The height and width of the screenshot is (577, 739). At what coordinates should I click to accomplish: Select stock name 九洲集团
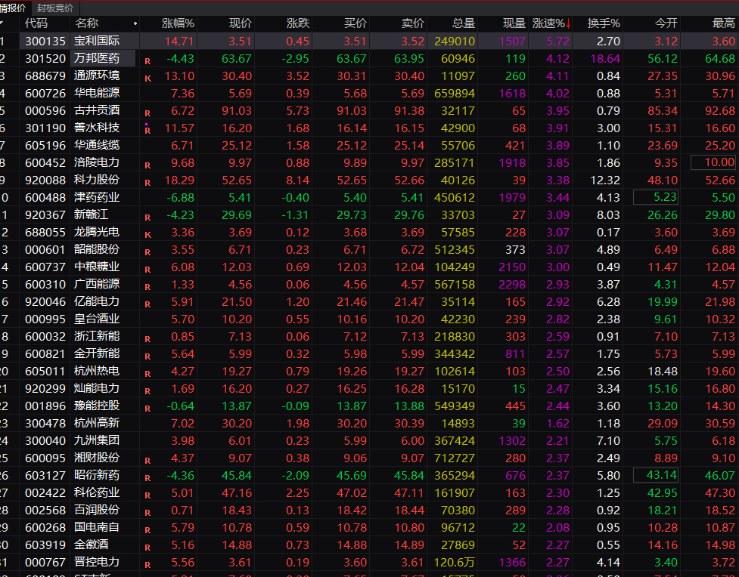coord(97,440)
